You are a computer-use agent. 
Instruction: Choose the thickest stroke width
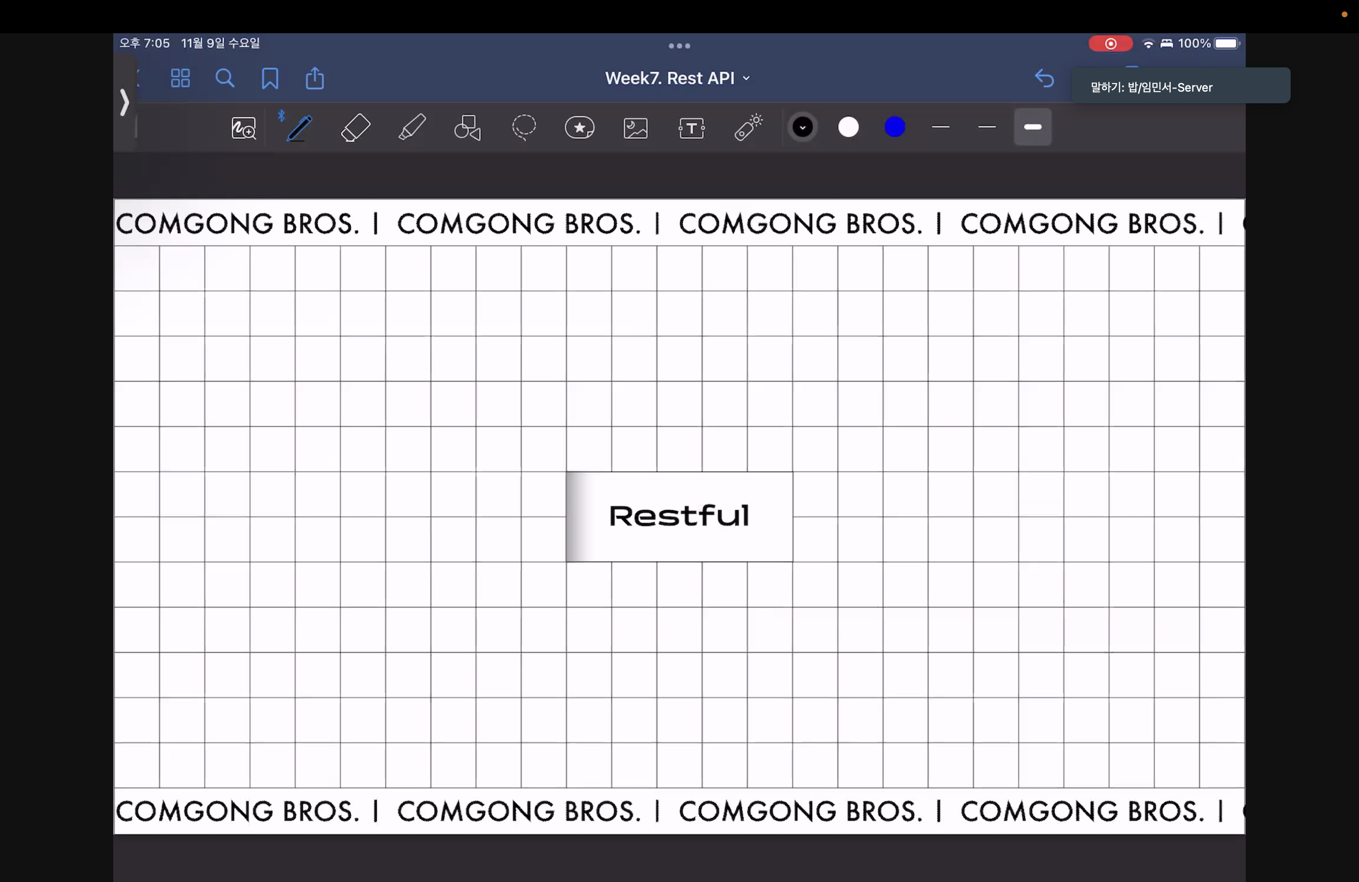1032,127
